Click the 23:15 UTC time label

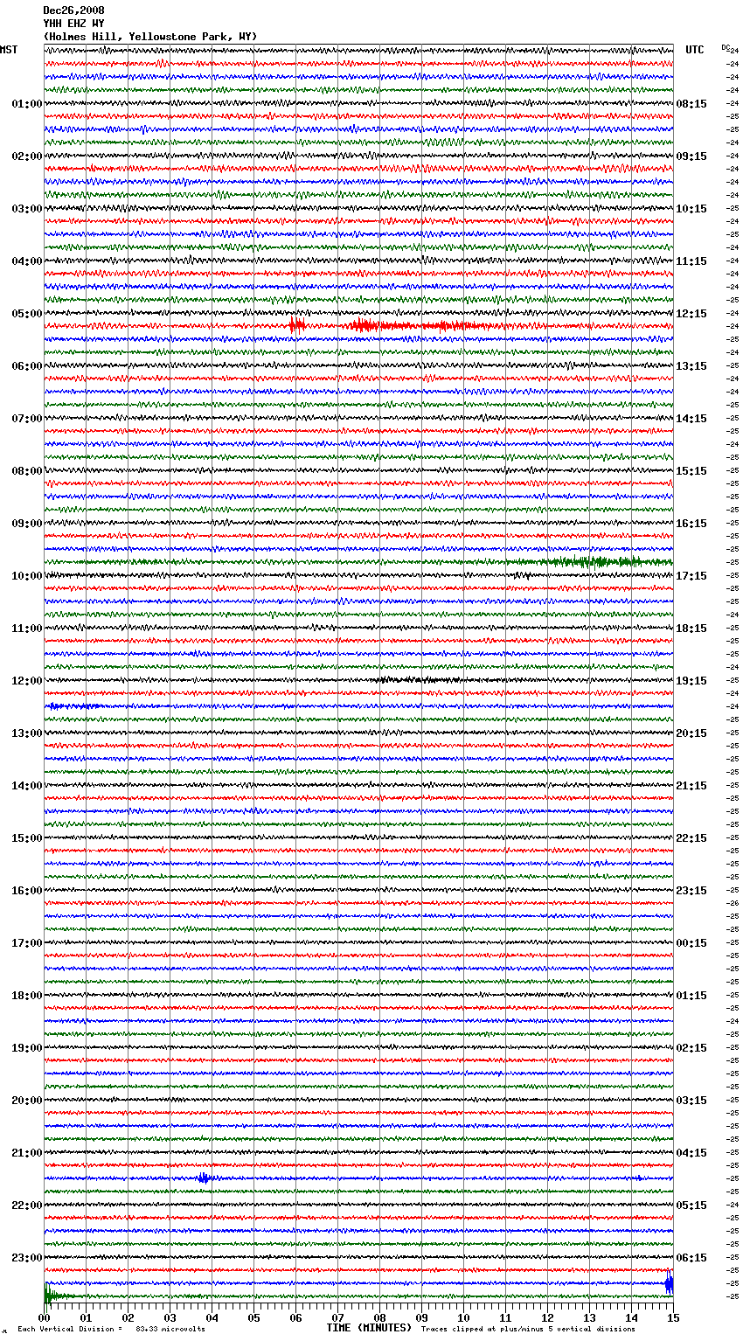(691, 891)
